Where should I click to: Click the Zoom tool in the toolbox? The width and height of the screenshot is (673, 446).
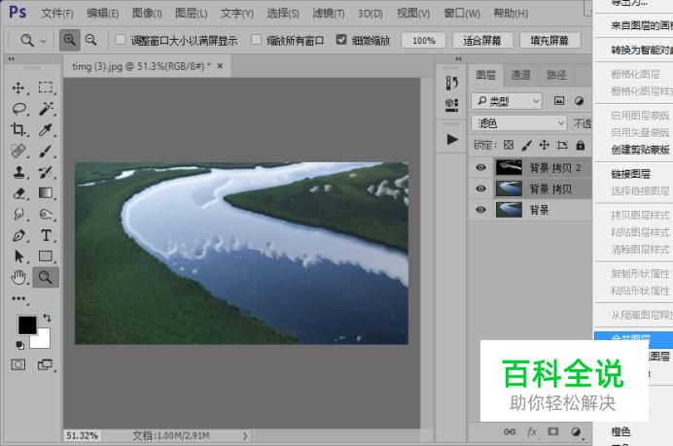click(x=46, y=278)
